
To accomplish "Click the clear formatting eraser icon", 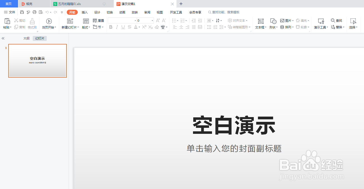I will click(157, 27).
